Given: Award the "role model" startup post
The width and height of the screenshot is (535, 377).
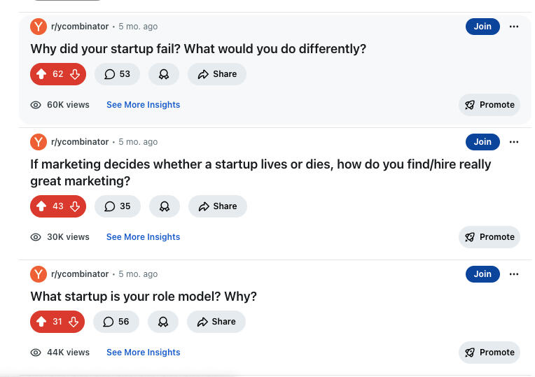Looking at the screenshot, I should tap(163, 322).
